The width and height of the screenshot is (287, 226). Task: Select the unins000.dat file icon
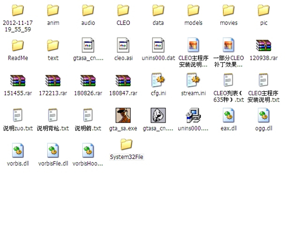tap(158, 45)
